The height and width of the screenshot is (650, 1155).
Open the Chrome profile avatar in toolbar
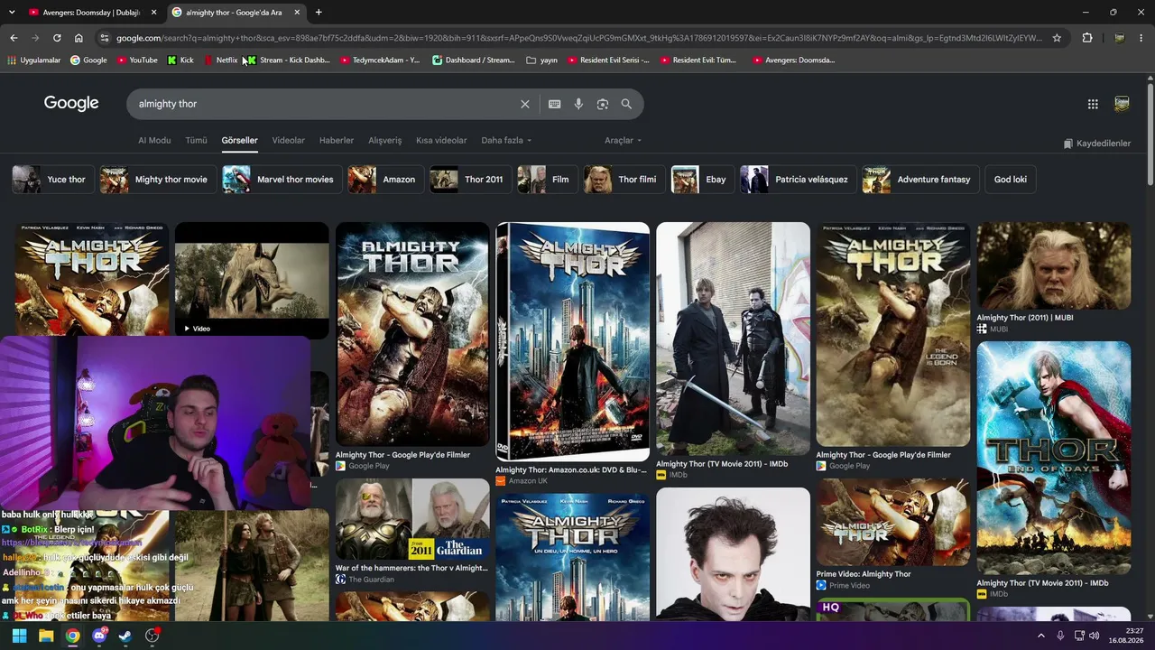tap(1119, 38)
